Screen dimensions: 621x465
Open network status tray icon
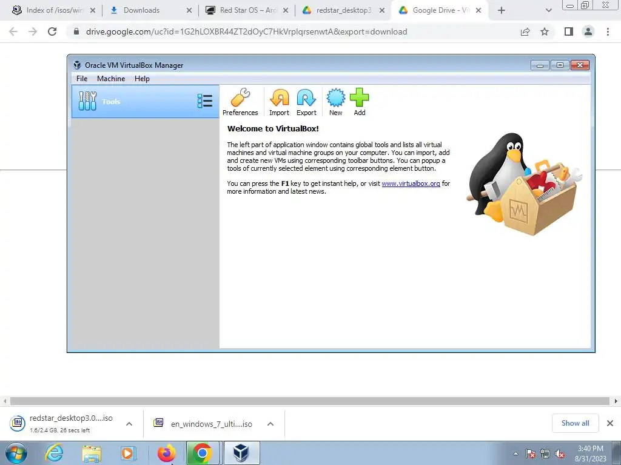pyautogui.click(x=545, y=453)
